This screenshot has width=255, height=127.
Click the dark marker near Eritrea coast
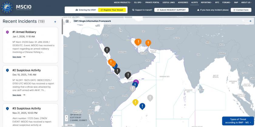point(117,71)
